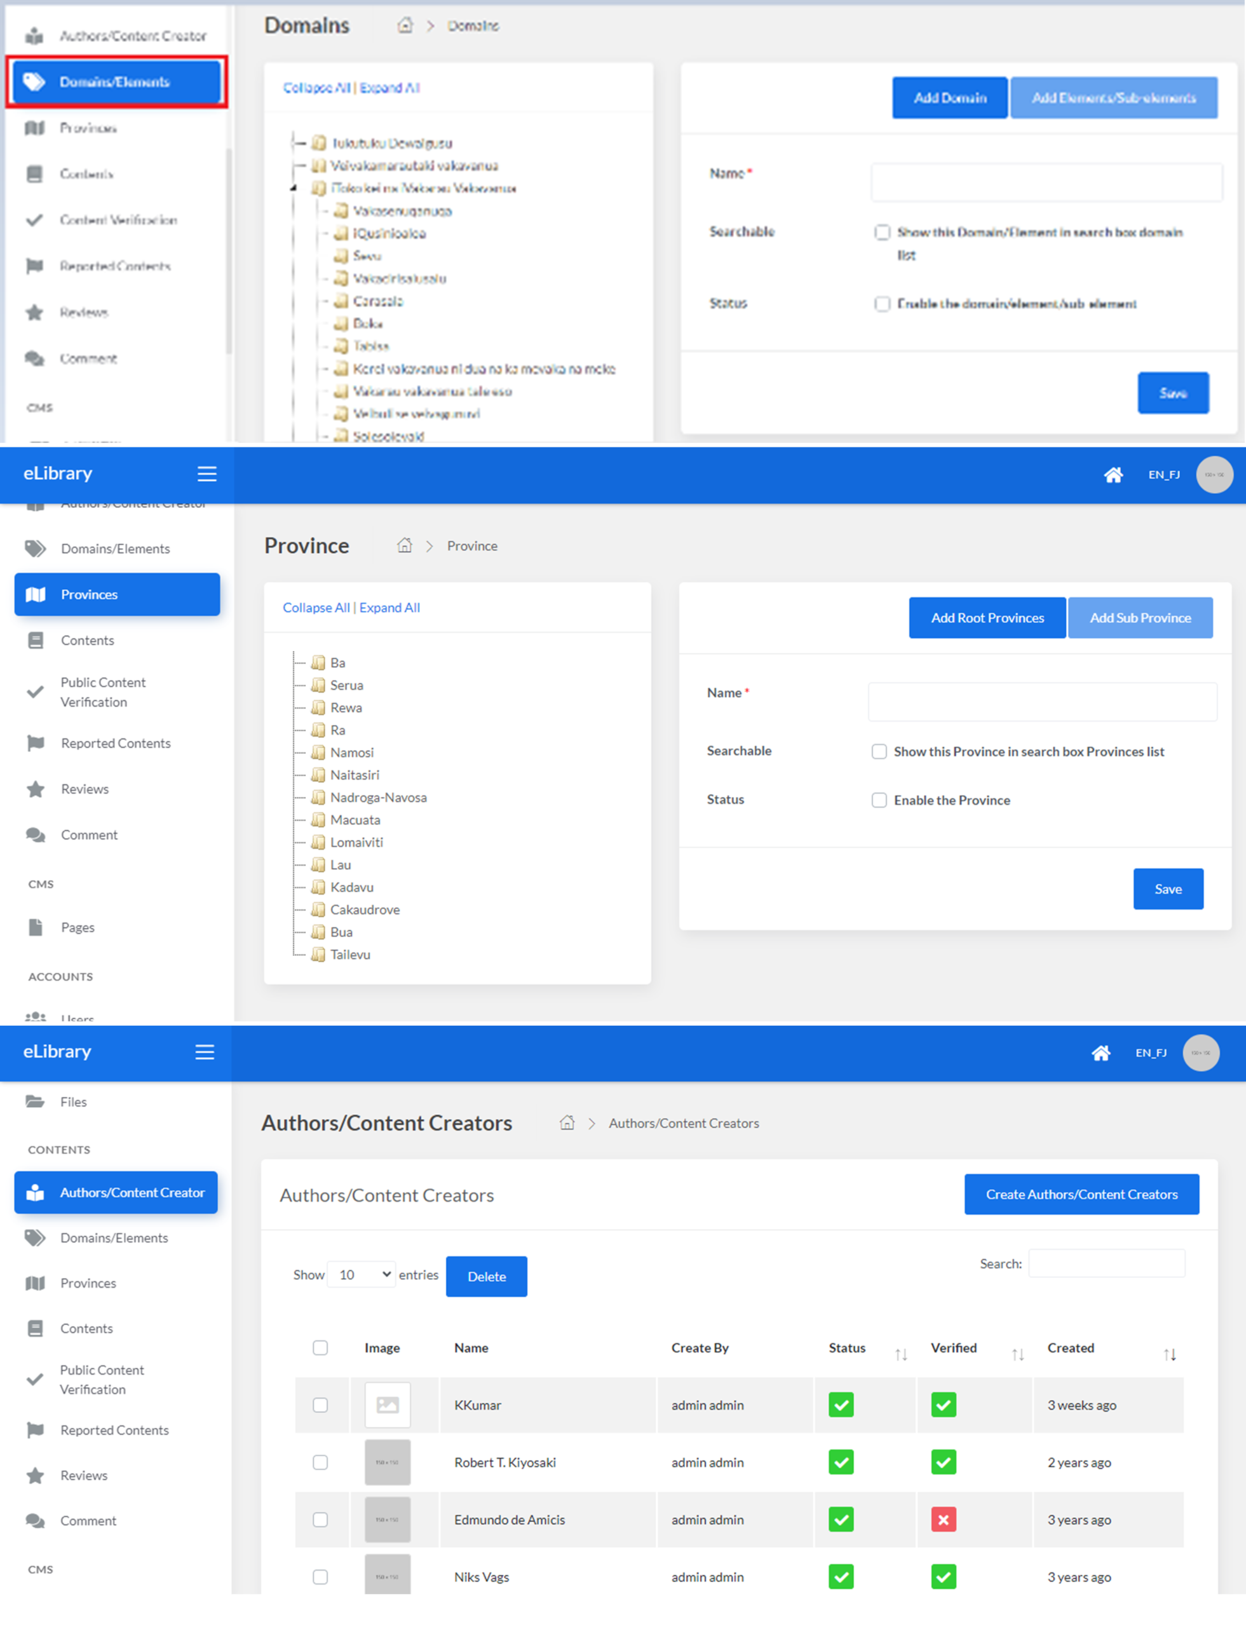
Task: Click the Delete button above authors table
Action: point(487,1276)
